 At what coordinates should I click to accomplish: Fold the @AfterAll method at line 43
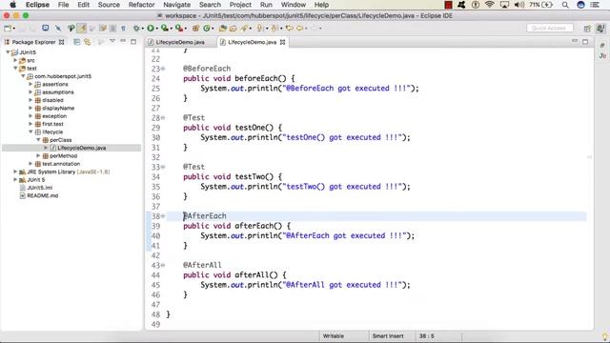pos(163,265)
